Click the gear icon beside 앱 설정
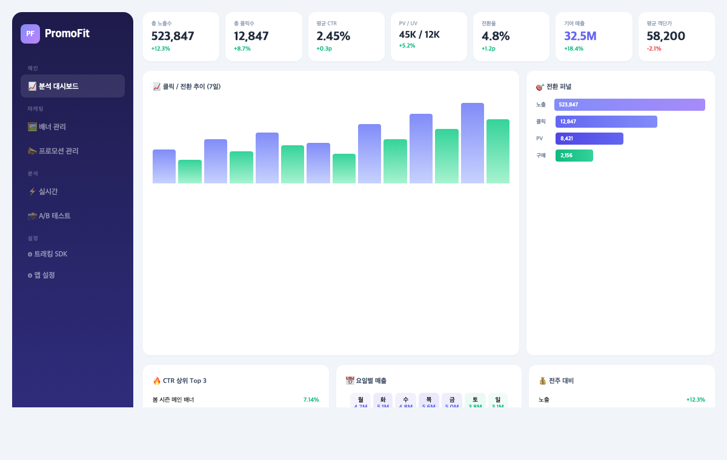This screenshot has height=460, width=727. click(30, 275)
